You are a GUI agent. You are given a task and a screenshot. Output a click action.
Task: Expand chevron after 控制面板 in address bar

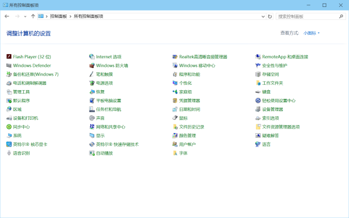tap(70, 16)
